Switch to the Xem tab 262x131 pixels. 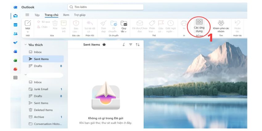point(66,15)
